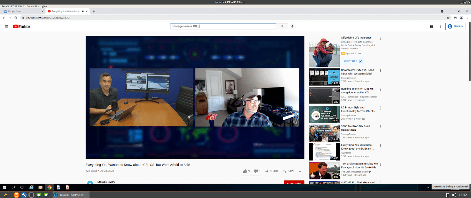
Task: Open Tom Cruise Reacts to Slow-Mo video
Action: point(359,165)
